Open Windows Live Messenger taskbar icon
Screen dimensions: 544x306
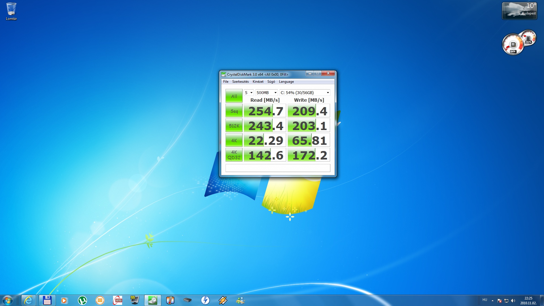click(241, 300)
